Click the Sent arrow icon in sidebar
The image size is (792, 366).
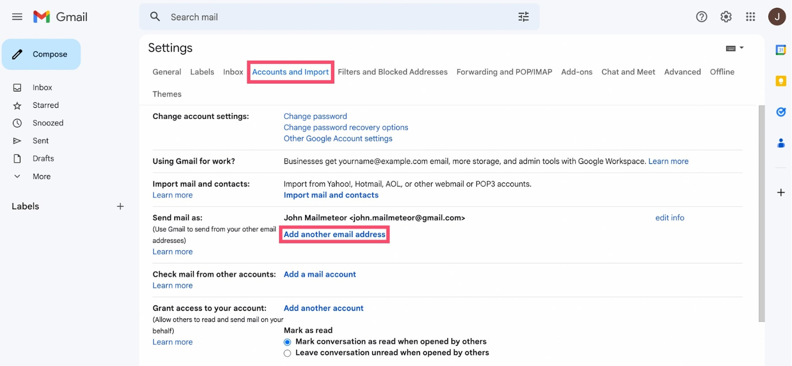click(x=17, y=141)
